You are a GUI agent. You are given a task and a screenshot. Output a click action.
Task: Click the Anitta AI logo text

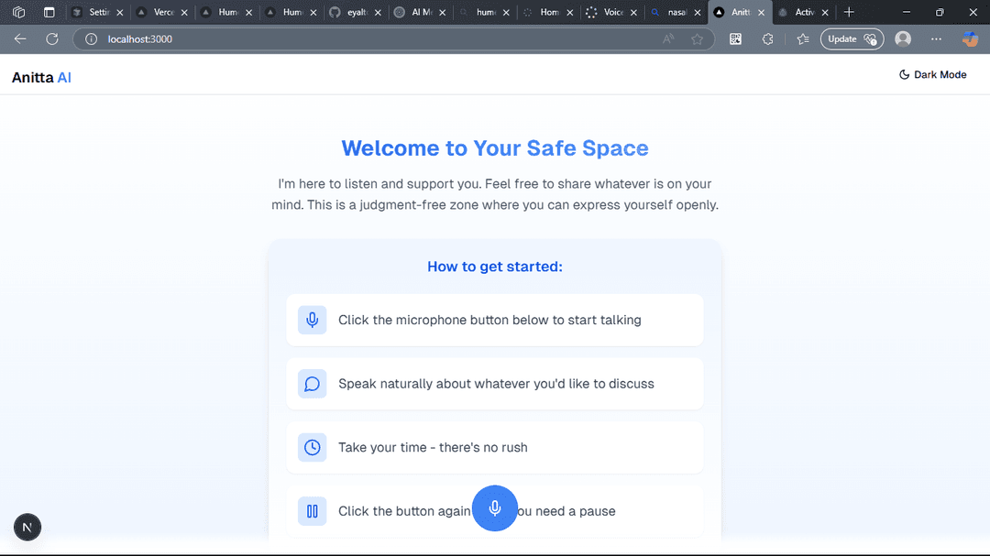41,78
